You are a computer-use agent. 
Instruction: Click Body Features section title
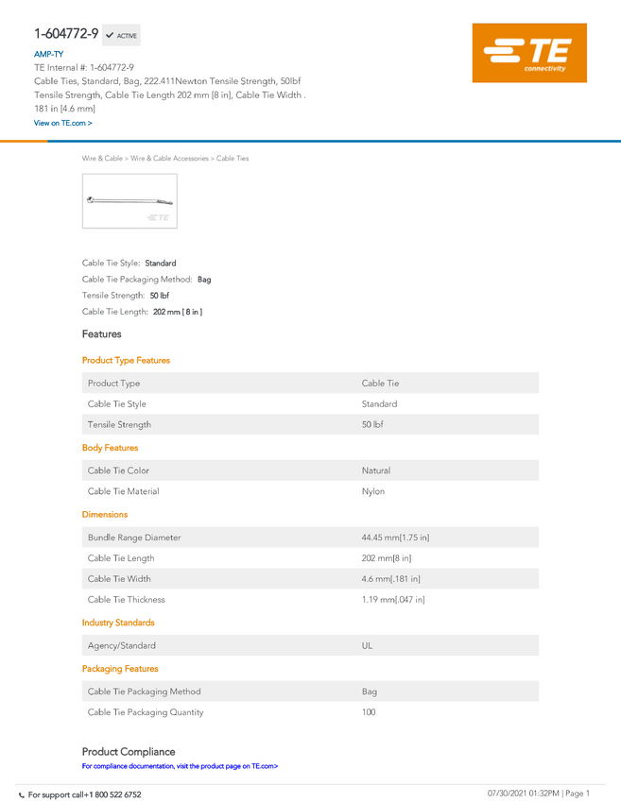111,448
